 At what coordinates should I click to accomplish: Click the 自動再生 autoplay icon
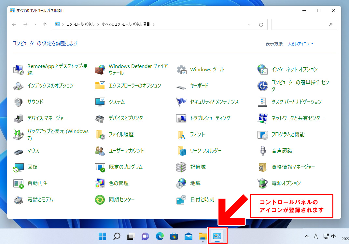click(x=19, y=184)
